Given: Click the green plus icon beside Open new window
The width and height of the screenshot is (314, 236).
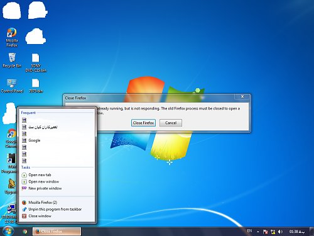Looking at the screenshot, I should [24, 181].
